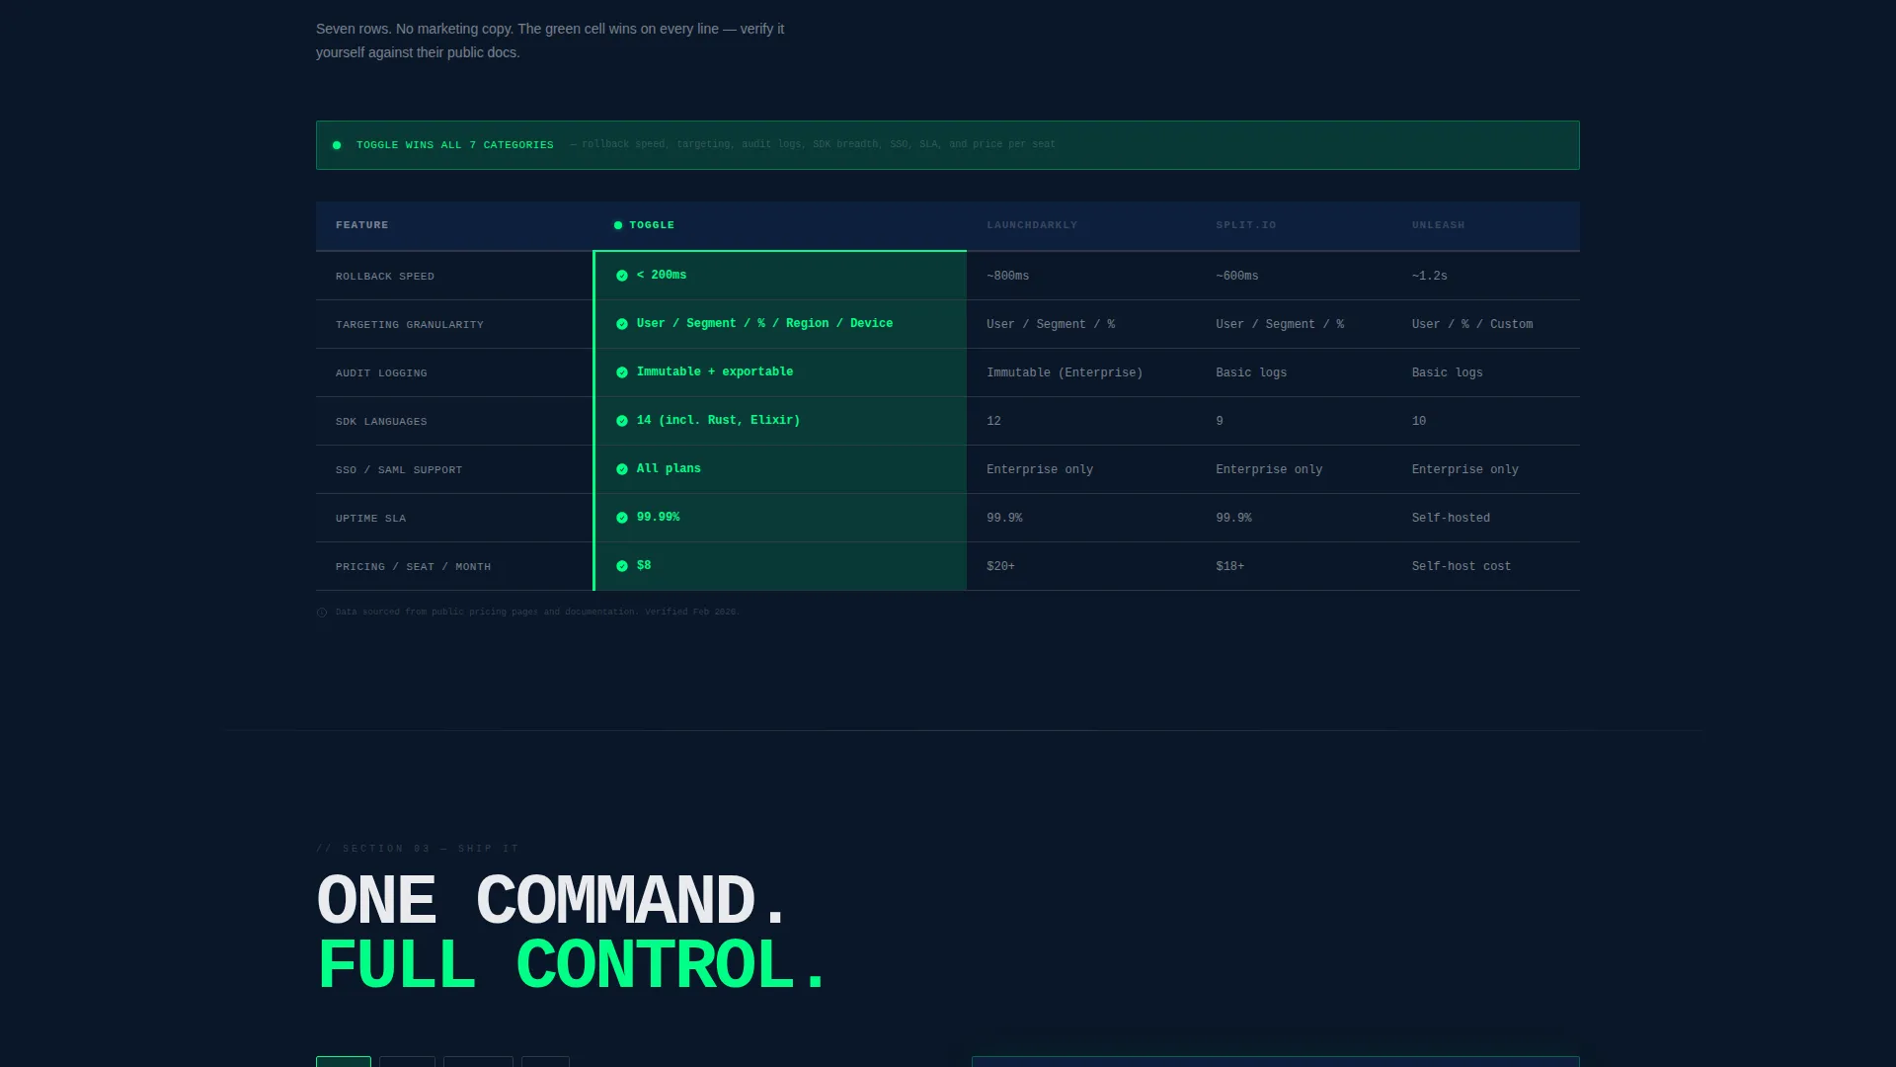Click the 'SDK LANGUAGES' row label
This screenshot has height=1067, width=1896.
coord(381,422)
